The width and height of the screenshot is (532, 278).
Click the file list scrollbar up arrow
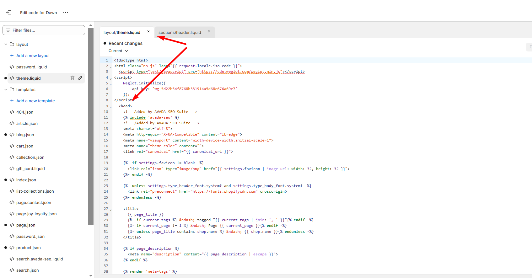point(91,25)
